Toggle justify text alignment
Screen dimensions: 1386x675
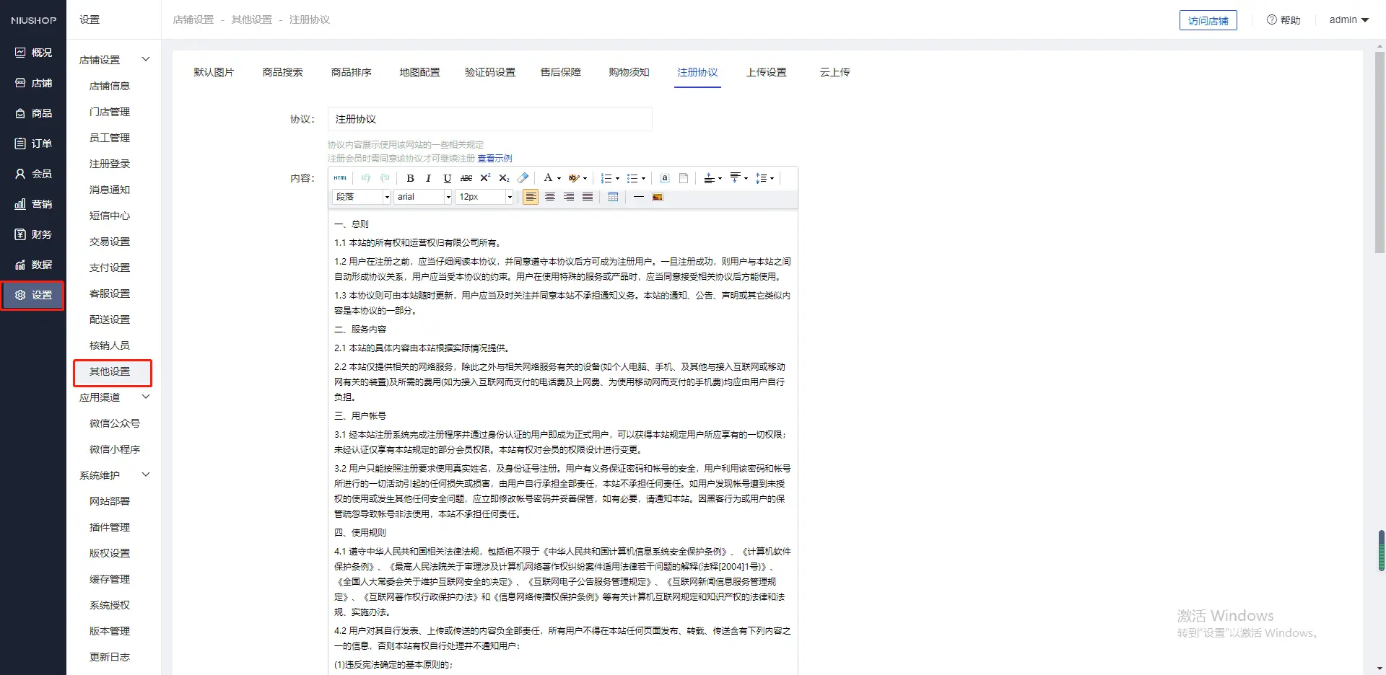click(x=588, y=197)
